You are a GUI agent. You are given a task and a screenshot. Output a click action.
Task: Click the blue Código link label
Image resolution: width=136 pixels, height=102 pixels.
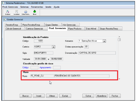tap(26, 67)
